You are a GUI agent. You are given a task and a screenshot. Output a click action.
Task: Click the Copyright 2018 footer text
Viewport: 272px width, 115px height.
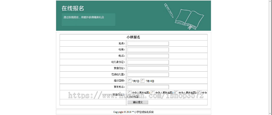[134, 112]
